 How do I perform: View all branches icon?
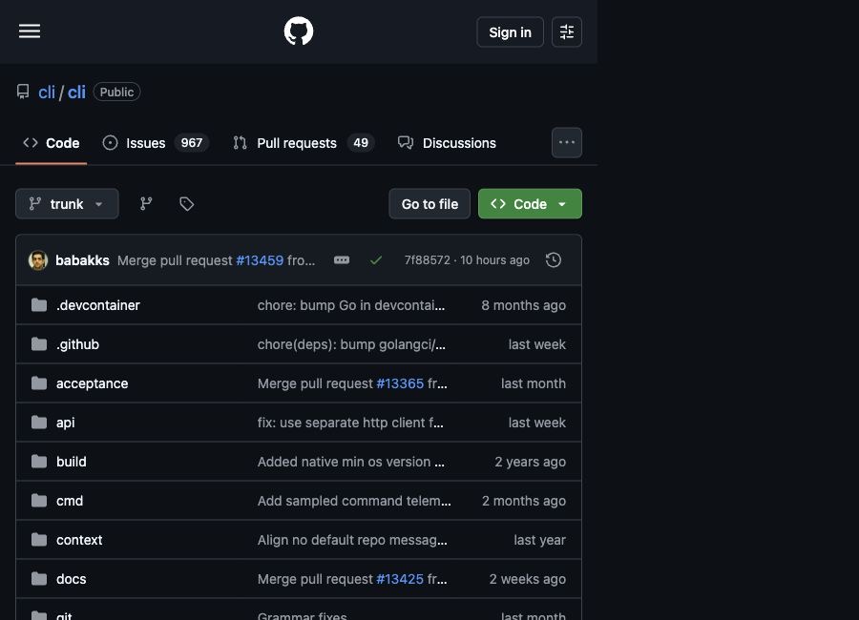click(x=146, y=204)
